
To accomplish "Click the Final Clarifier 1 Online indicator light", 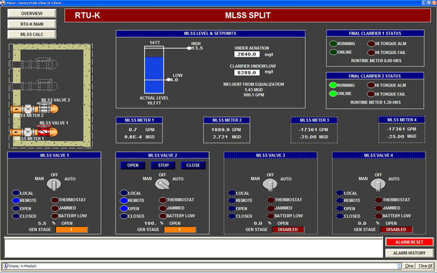I will (333, 51).
